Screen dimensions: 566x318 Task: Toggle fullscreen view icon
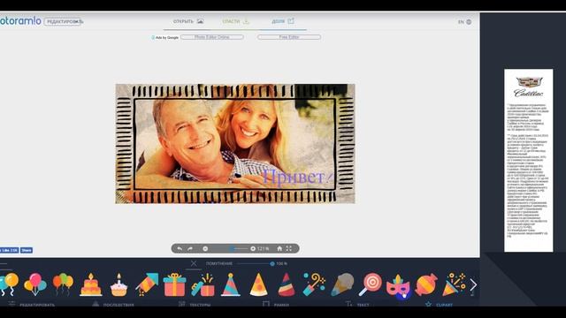point(289,249)
